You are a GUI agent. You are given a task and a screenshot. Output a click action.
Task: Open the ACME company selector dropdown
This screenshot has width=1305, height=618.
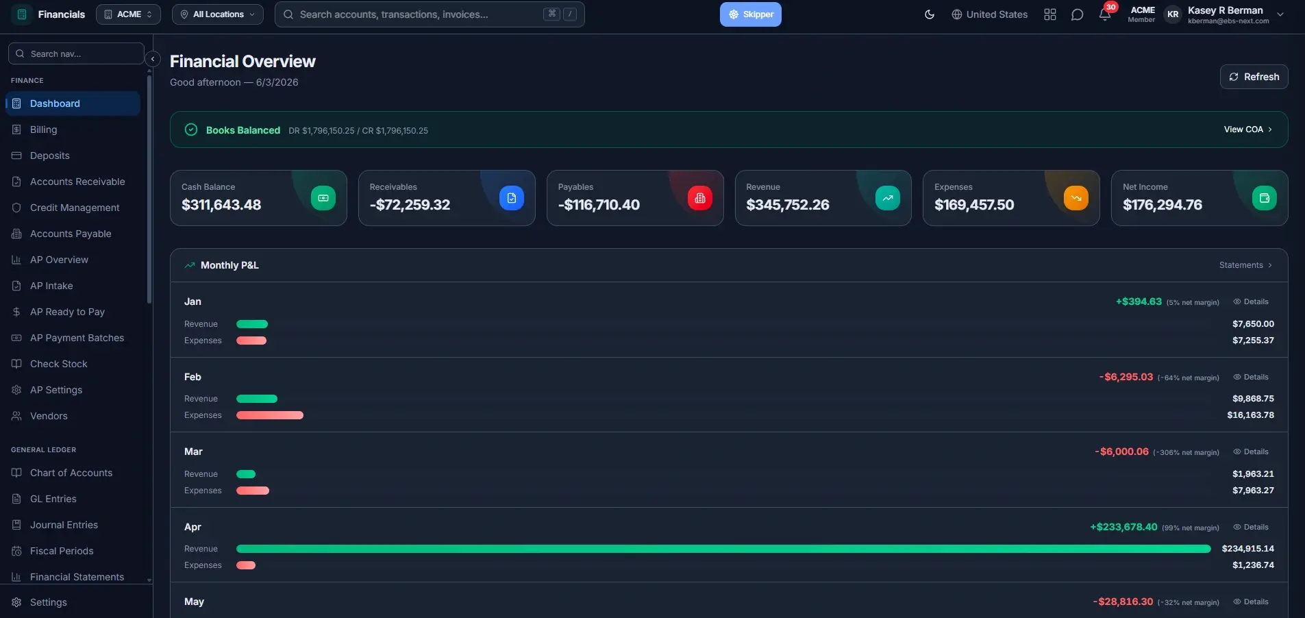tap(128, 14)
